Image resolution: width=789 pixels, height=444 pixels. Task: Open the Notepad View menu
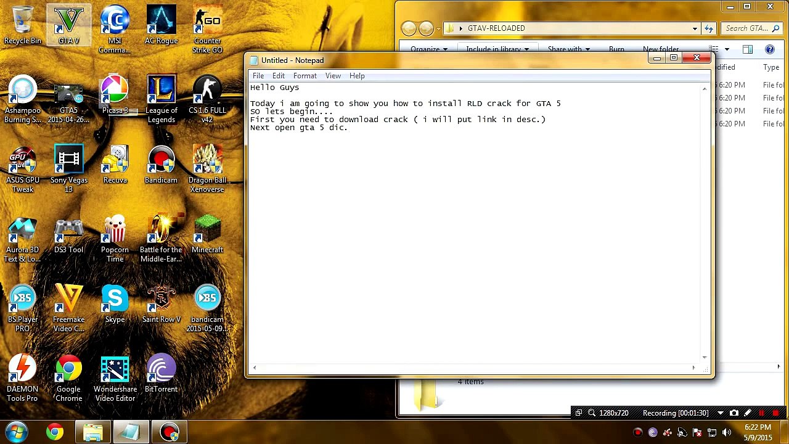point(333,76)
